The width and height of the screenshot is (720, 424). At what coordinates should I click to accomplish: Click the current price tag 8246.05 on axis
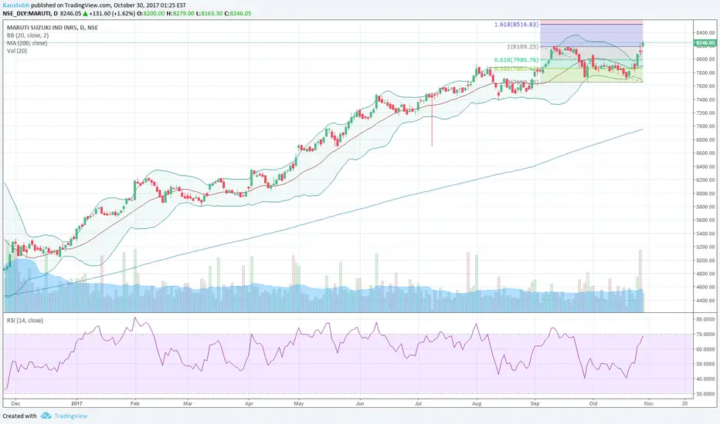tap(705, 42)
